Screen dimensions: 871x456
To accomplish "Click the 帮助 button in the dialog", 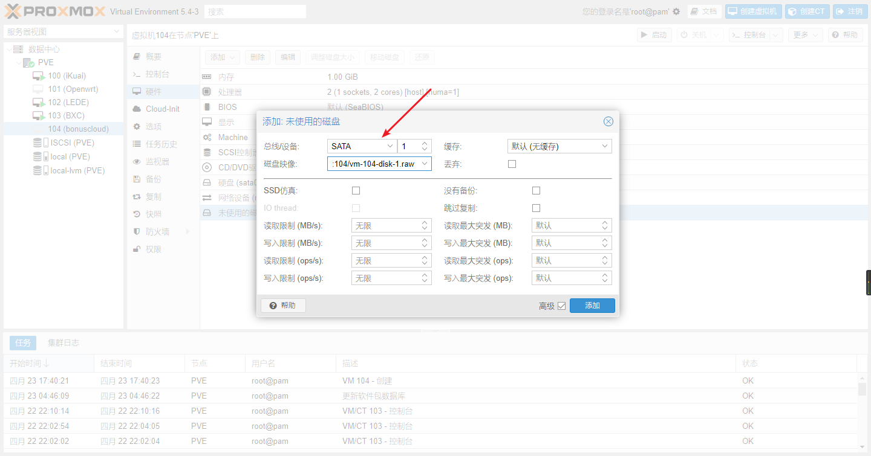I will 283,306.
